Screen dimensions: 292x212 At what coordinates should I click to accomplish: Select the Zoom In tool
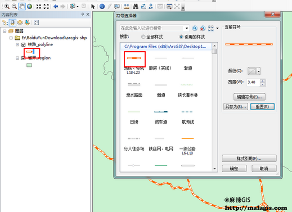click(x=7, y=7)
